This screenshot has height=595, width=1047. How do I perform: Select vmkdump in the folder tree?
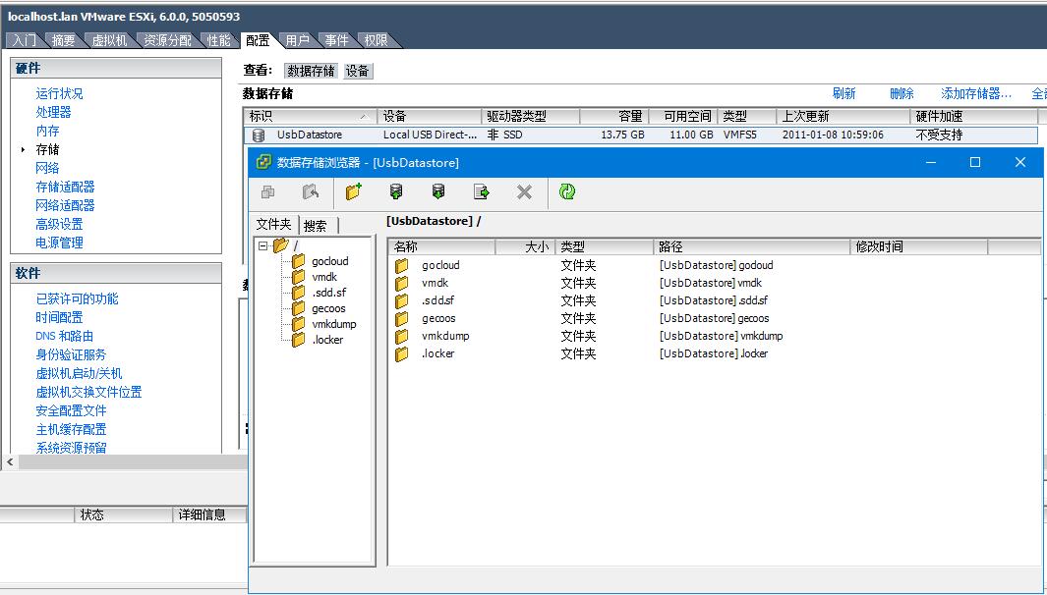point(334,323)
